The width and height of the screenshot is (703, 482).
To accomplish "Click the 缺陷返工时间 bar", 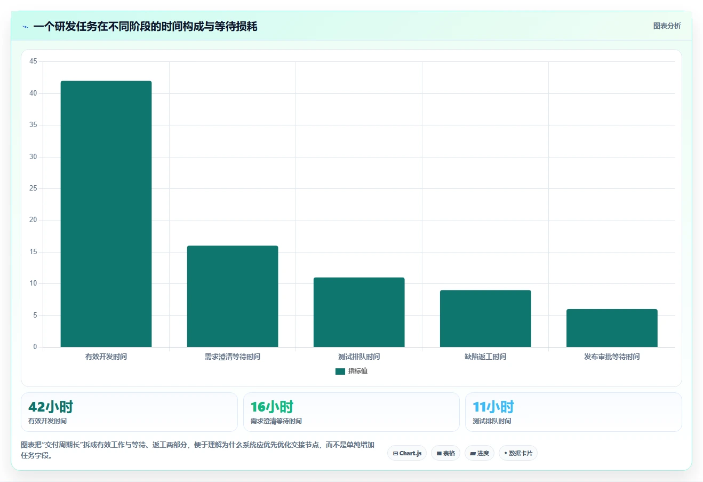I will click(485, 319).
